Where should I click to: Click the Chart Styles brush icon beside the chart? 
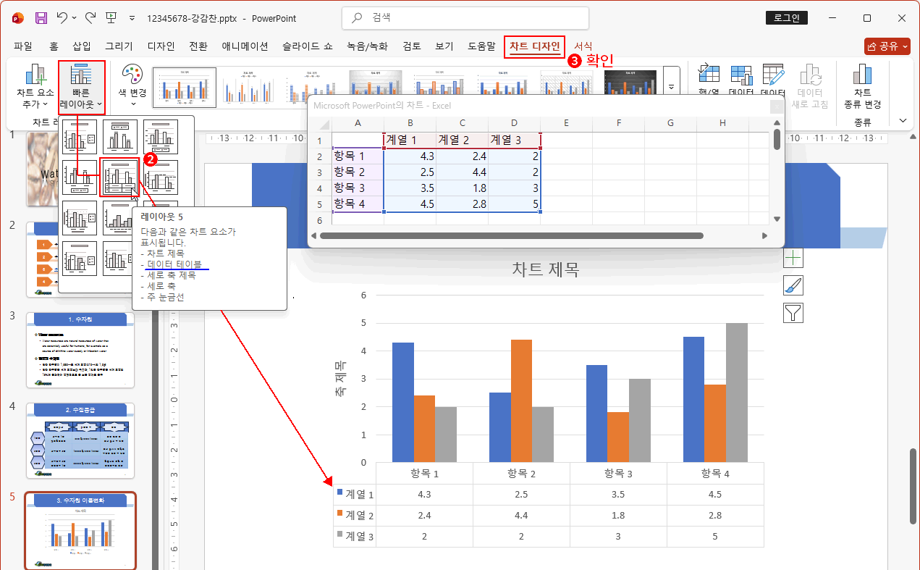[793, 285]
